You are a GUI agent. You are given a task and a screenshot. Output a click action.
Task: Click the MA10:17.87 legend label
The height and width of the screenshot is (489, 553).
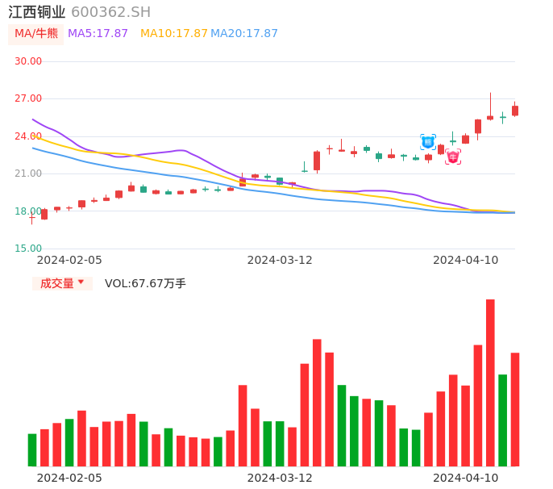173,33
